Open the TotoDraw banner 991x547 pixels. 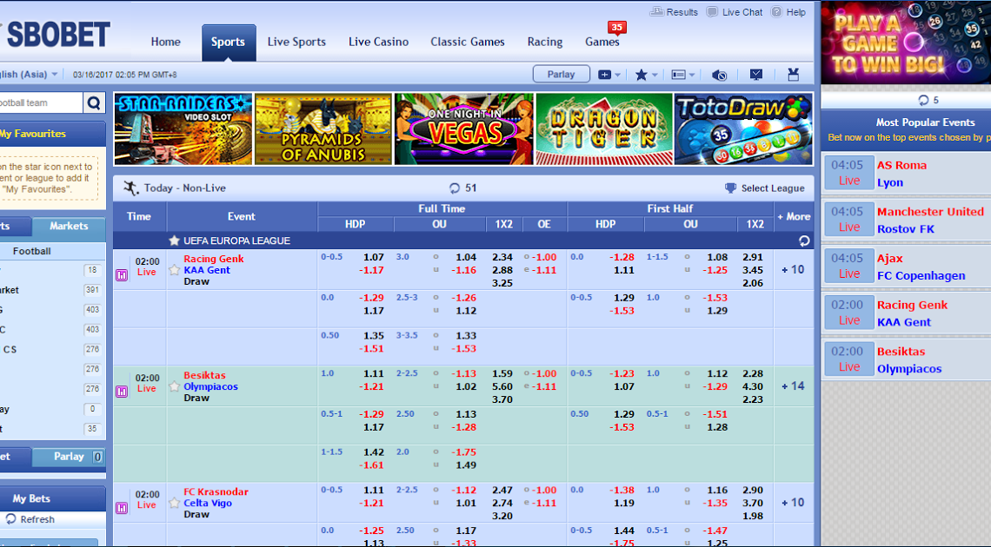[743, 129]
